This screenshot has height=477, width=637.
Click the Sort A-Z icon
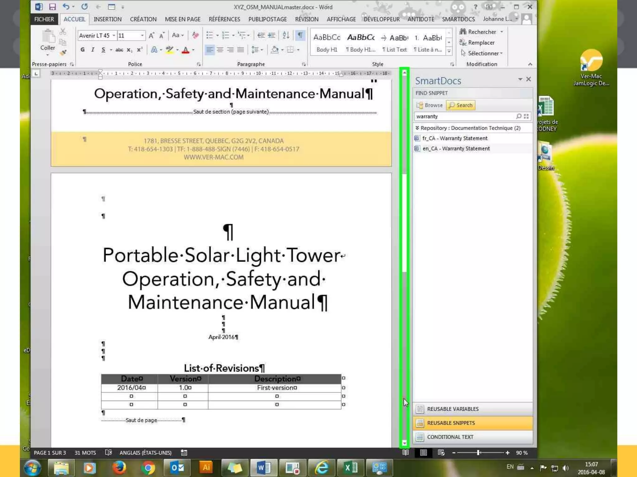pos(286,35)
